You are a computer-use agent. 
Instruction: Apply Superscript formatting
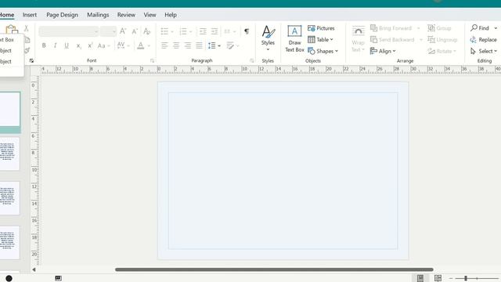pos(90,45)
